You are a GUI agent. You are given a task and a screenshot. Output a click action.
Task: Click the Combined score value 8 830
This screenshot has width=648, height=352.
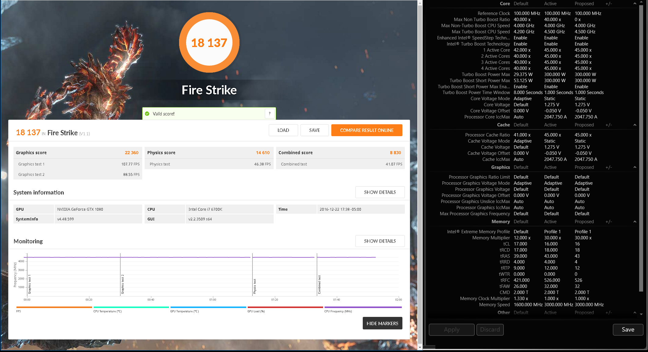pos(395,153)
